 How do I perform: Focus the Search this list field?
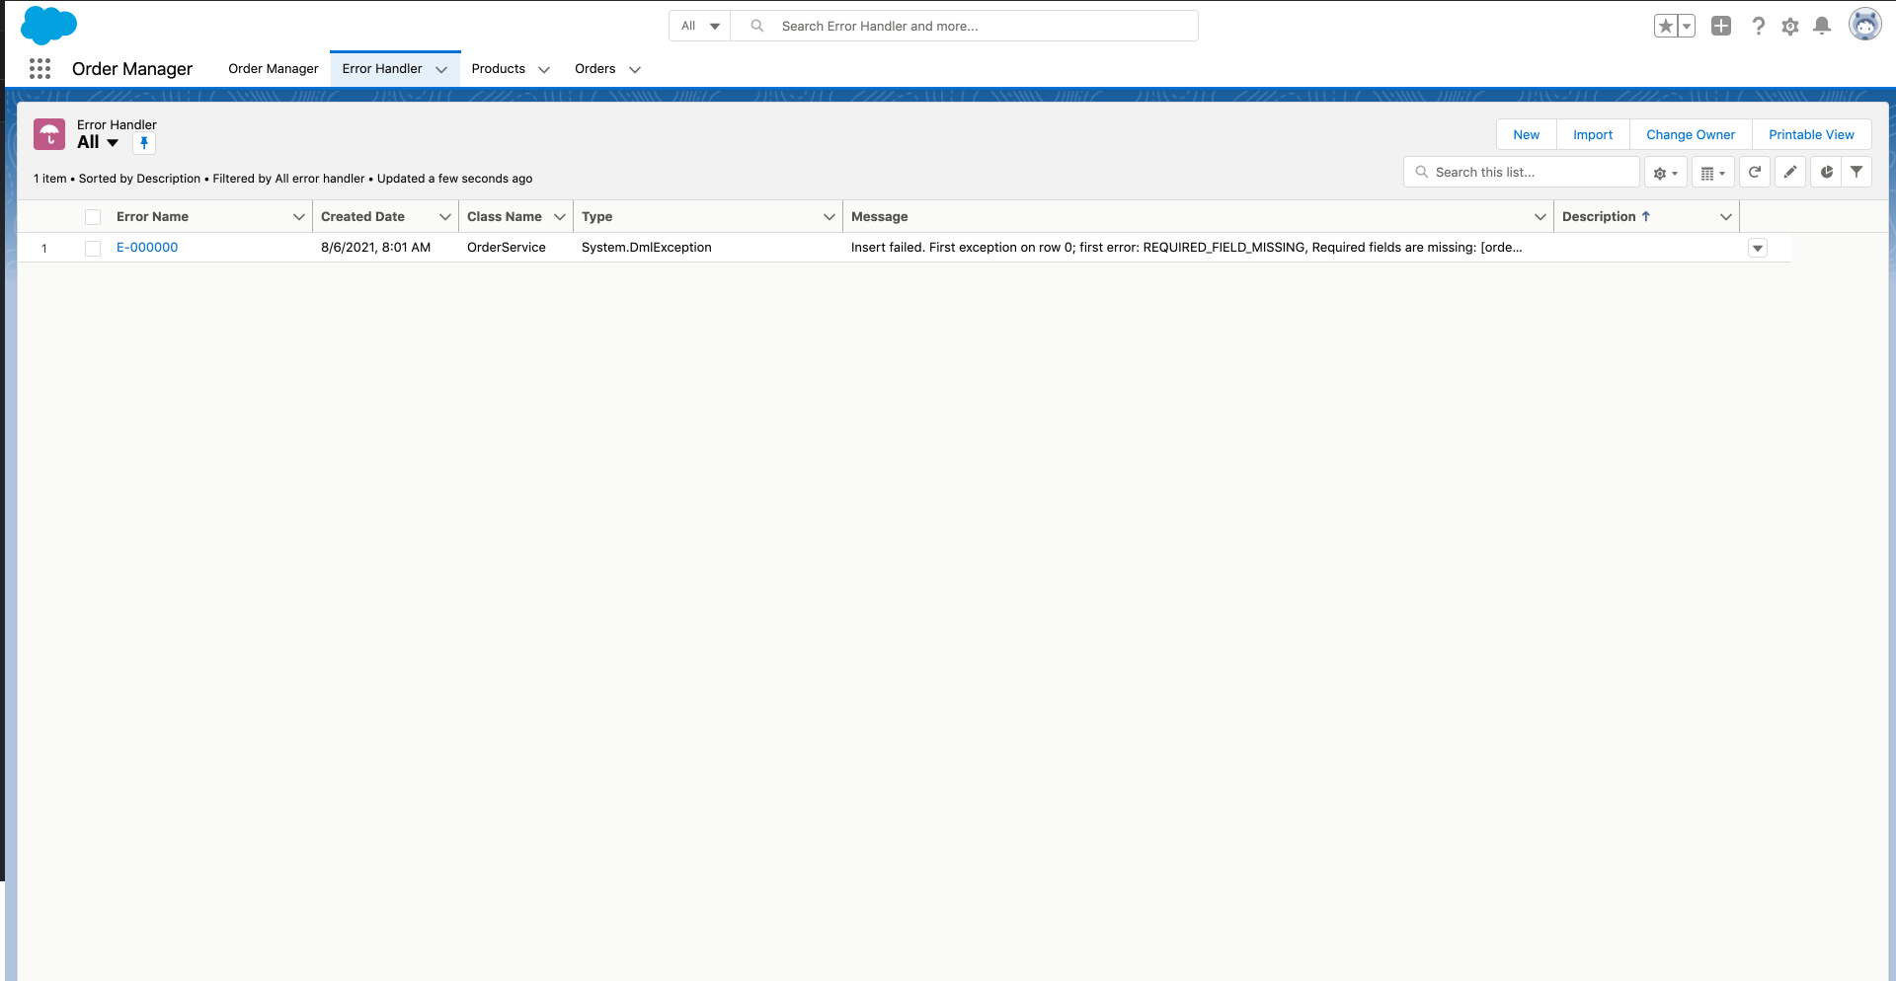[x=1522, y=172]
